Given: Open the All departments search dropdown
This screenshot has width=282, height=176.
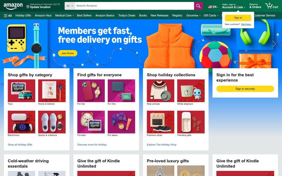Looking at the screenshot, I should click(x=70, y=6).
